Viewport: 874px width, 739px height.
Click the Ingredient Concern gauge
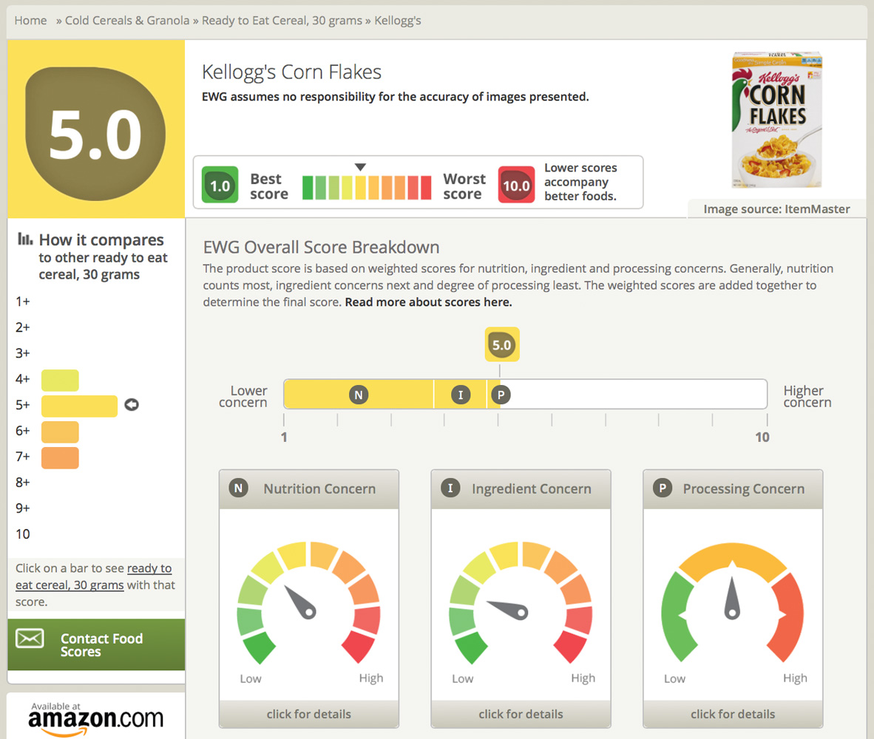(521, 603)
